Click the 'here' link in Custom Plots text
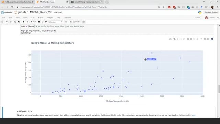The width and height of the screenshot is (220, 124). coord(194,115)
